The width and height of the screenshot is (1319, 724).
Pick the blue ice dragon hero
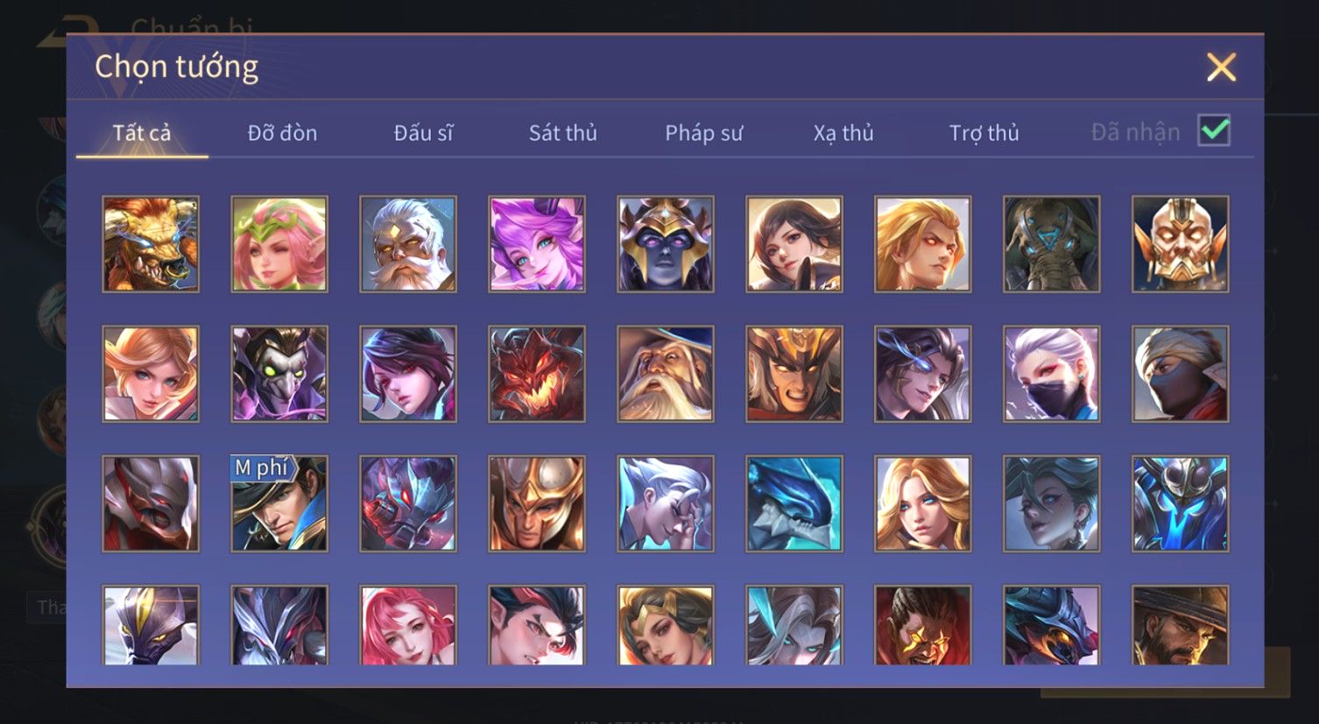click(794, 503)
